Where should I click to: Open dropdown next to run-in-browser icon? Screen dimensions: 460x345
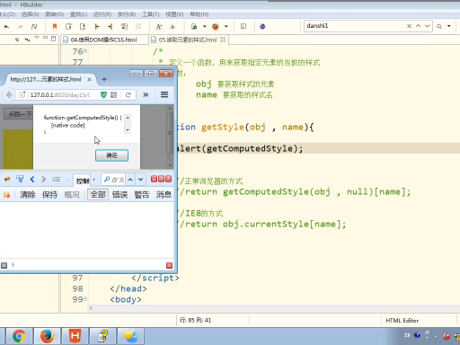205,26
